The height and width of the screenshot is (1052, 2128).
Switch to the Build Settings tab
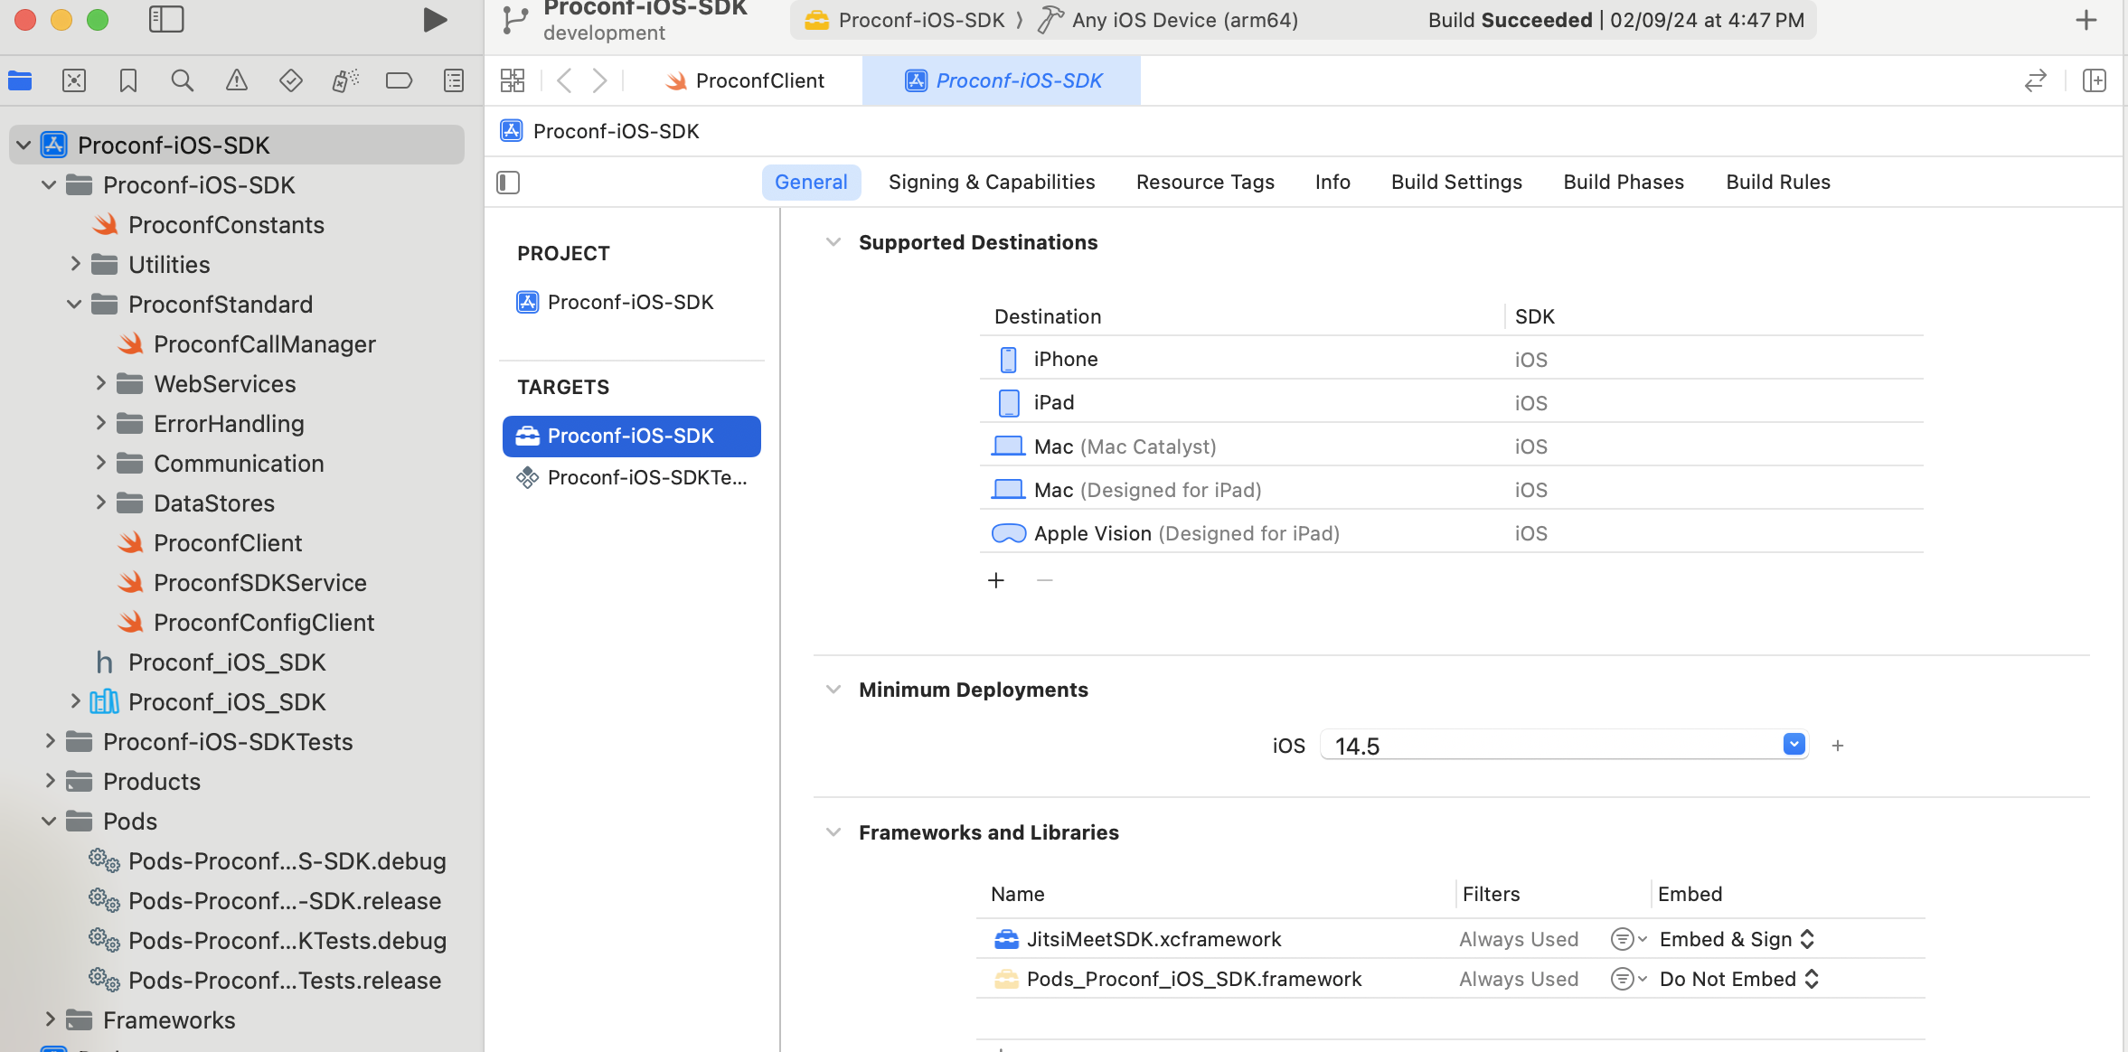click(x=1456, y=182)
